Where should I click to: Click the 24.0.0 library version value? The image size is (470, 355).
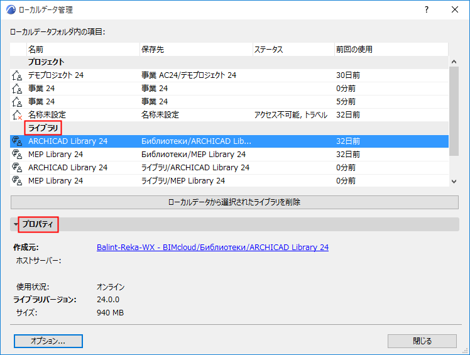tap(108, 300)
